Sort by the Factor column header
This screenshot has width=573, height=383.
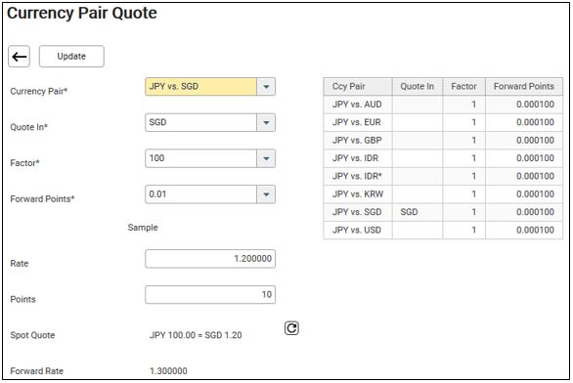(x=464, y=87)
